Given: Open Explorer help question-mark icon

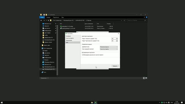Looking at the screenshot, I should pos(147,17).
